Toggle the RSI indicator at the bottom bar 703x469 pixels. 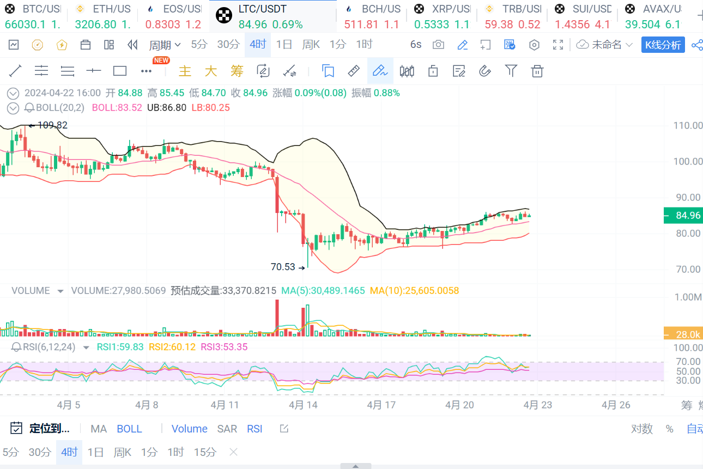(254, 429)
